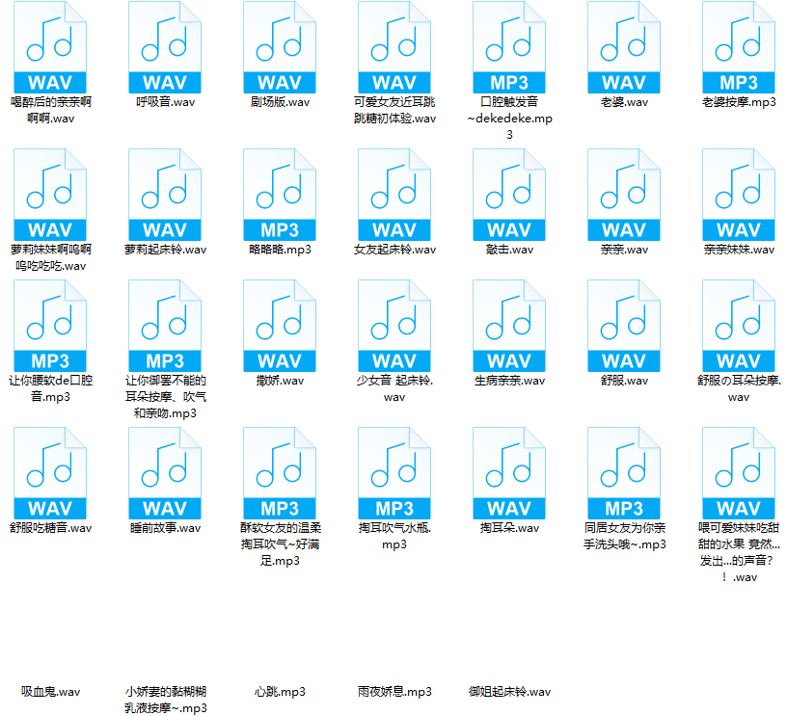787x716 pixels.
Task: Pick the 老婆按摩.mp3 file icon
Action: 739,47
